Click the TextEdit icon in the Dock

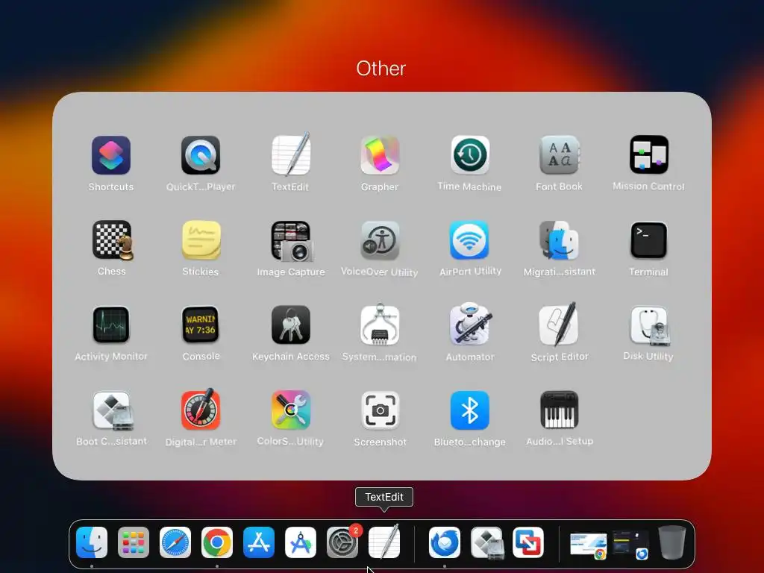pos(384,542)
